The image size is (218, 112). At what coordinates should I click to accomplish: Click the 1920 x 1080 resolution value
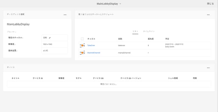tap(48, 44)
